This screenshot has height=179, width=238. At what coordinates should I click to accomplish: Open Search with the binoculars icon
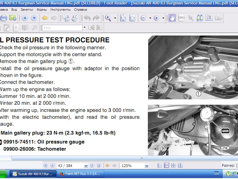click(x=200, y=18)
